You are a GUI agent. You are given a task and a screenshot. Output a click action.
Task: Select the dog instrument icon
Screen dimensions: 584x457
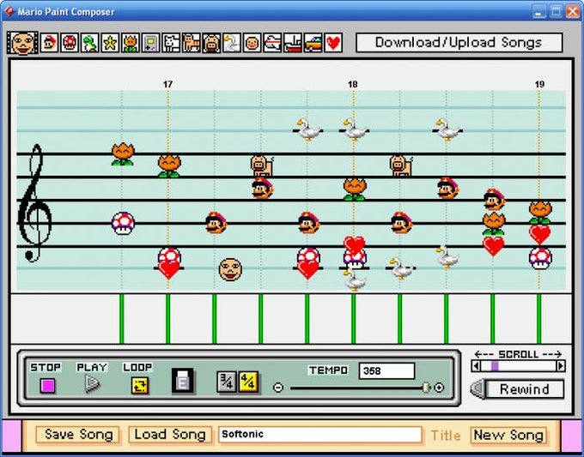coord(171,43)
